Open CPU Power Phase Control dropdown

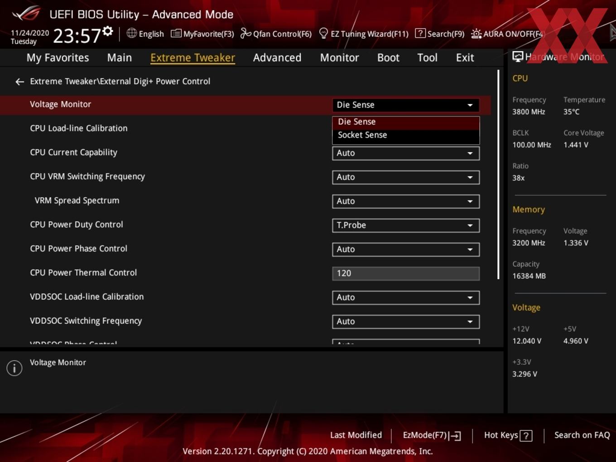pyautogui.click(x=406, y=249)
